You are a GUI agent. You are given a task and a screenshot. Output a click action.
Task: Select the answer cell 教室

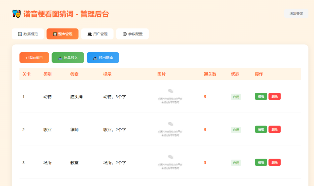pos(74,162)
